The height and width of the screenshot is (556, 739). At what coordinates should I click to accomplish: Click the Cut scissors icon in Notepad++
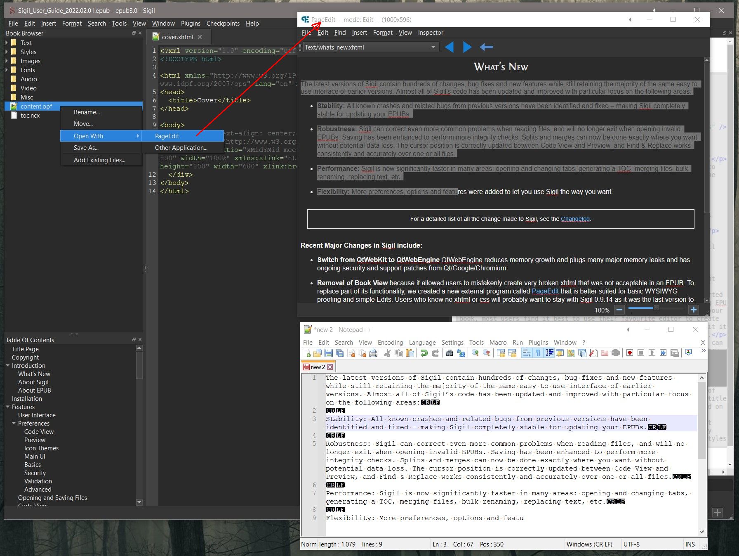[x=387, y=353]
